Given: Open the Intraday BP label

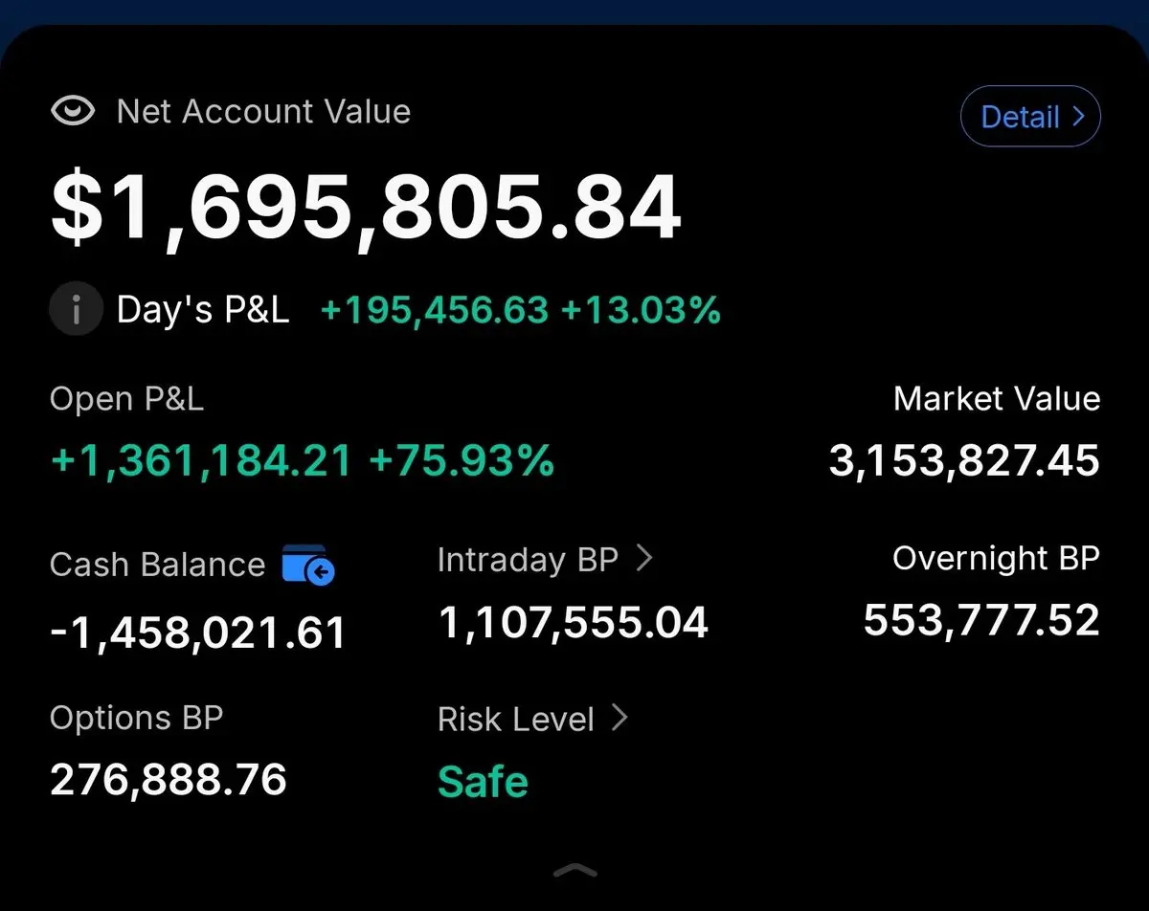Looking at the screenshot, I should 528,560.
